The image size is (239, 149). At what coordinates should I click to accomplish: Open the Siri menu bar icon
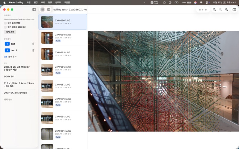pyautogui.click(x=195, y=2)
